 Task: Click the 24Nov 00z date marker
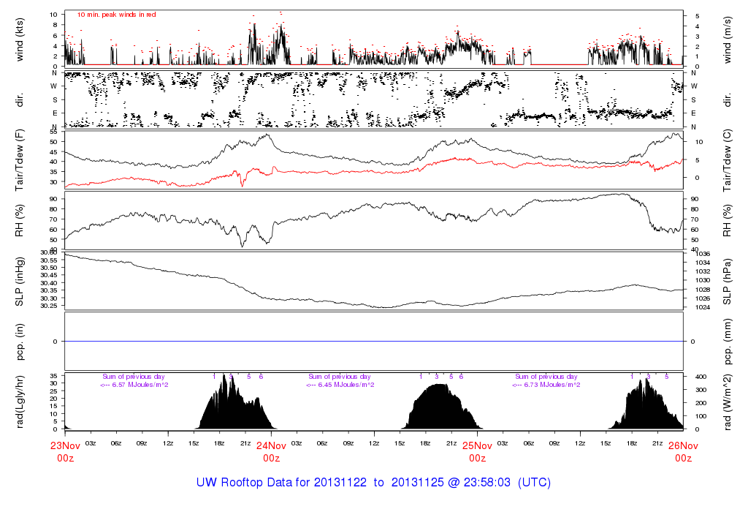[271, 451]
